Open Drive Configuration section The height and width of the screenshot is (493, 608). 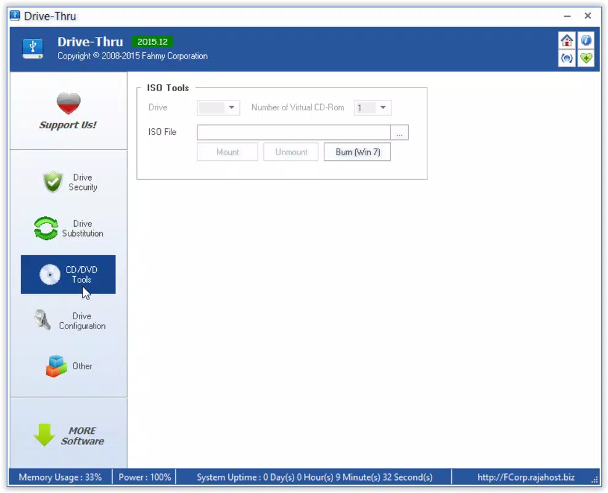[68, 321]
